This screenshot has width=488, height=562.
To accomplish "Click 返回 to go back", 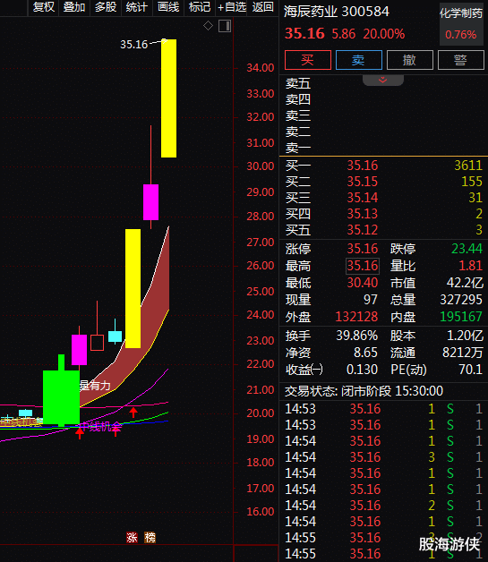I will pyautogui.click(x=263, y=7).
